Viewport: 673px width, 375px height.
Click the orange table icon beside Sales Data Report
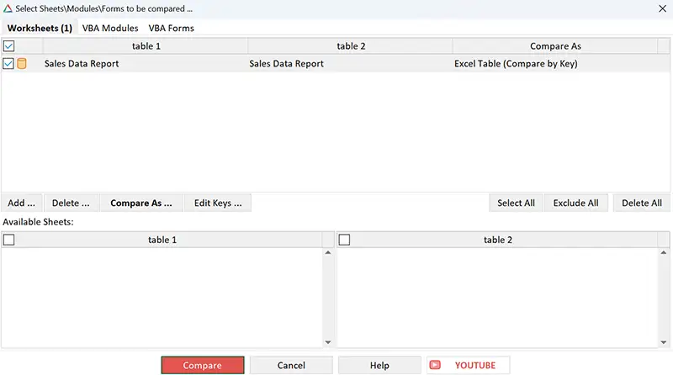[22, 64]
